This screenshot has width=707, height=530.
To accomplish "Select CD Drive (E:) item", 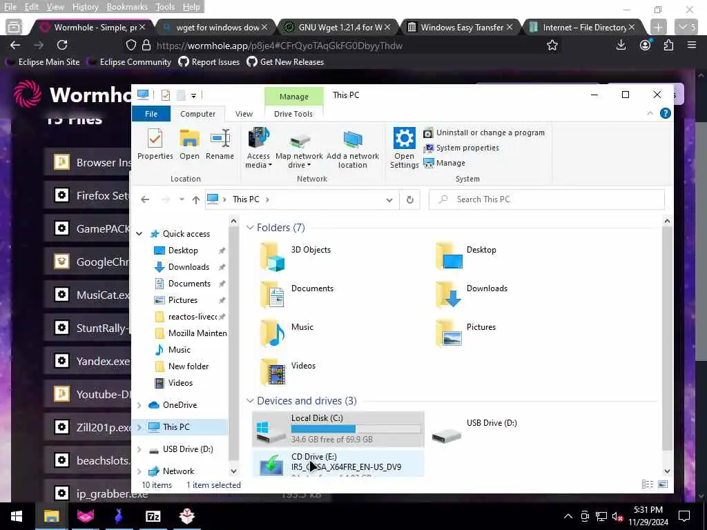I will [338, 463].
